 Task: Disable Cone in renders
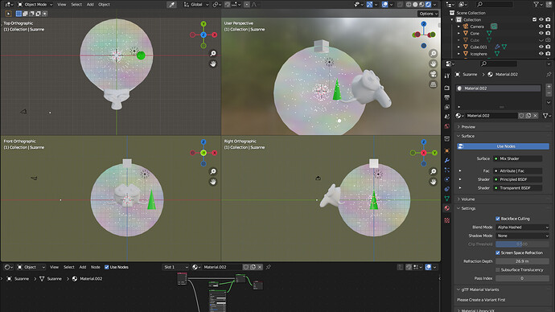[548, 33]
